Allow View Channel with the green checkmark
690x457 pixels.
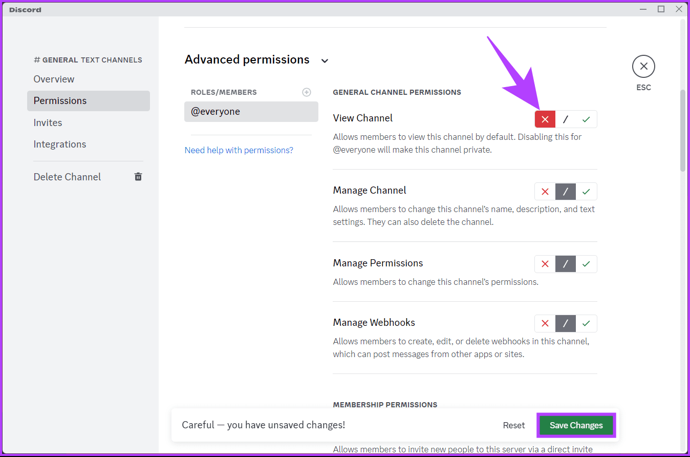tap(586, 119)
